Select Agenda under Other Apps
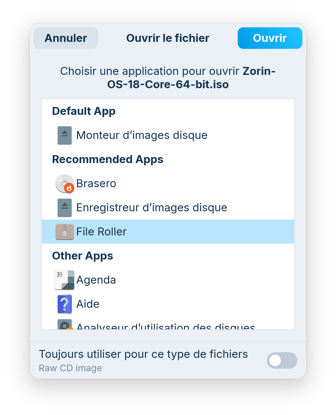The image size is (336, 415). click(96, 280)
